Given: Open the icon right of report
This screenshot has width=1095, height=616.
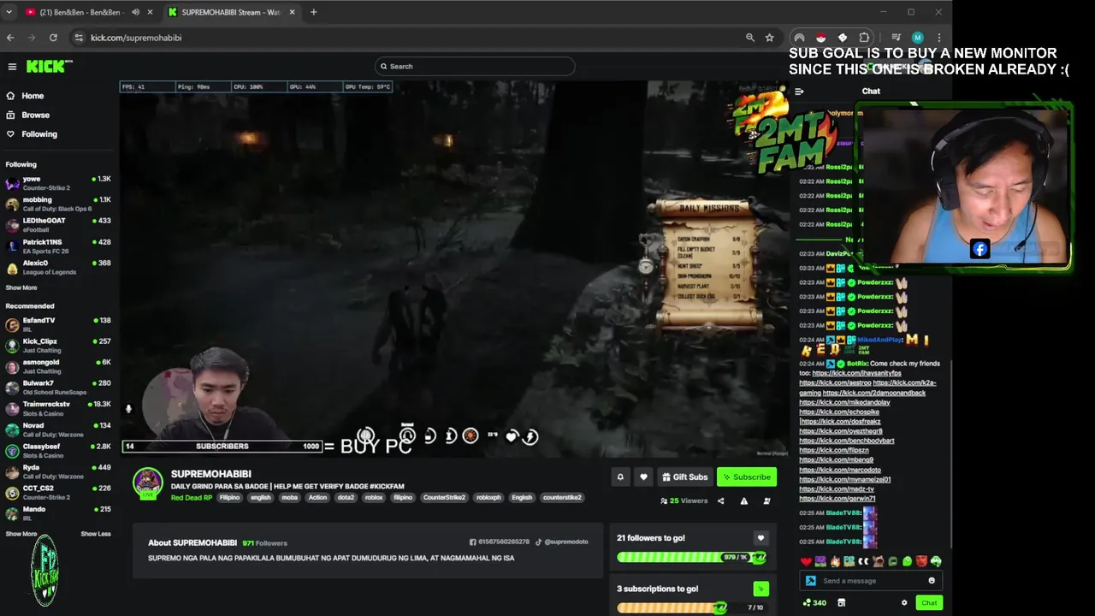Looking at the screenshot, I should pos(766,501).
